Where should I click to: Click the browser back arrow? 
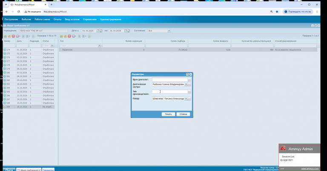click(7, 11)
